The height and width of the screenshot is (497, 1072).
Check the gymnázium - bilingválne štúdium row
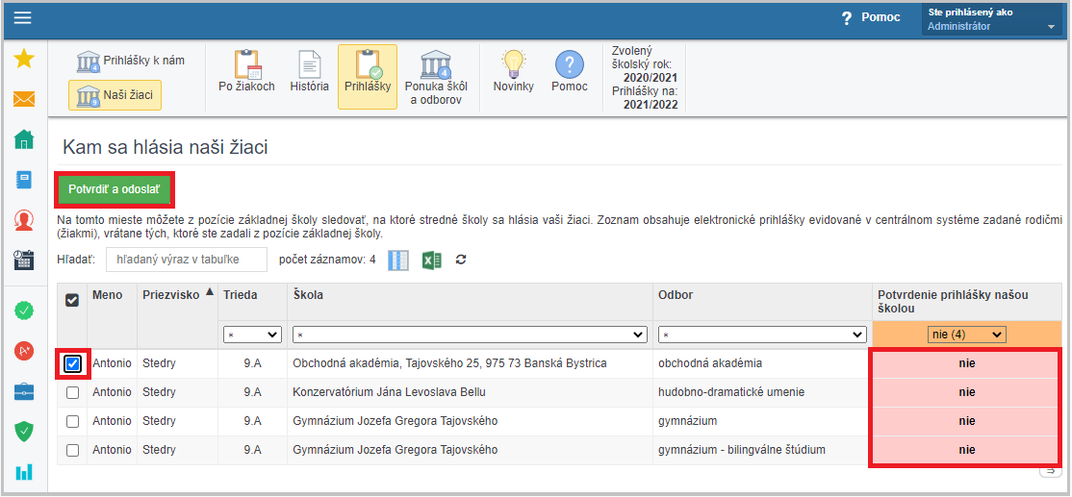point(72,450)
